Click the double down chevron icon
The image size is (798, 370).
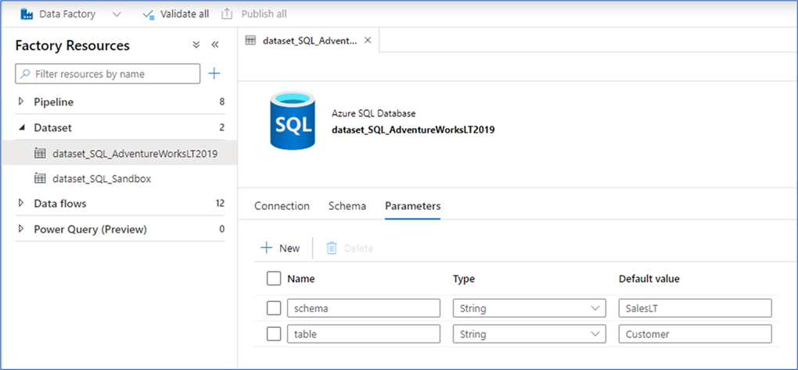(x=196, y=45)
